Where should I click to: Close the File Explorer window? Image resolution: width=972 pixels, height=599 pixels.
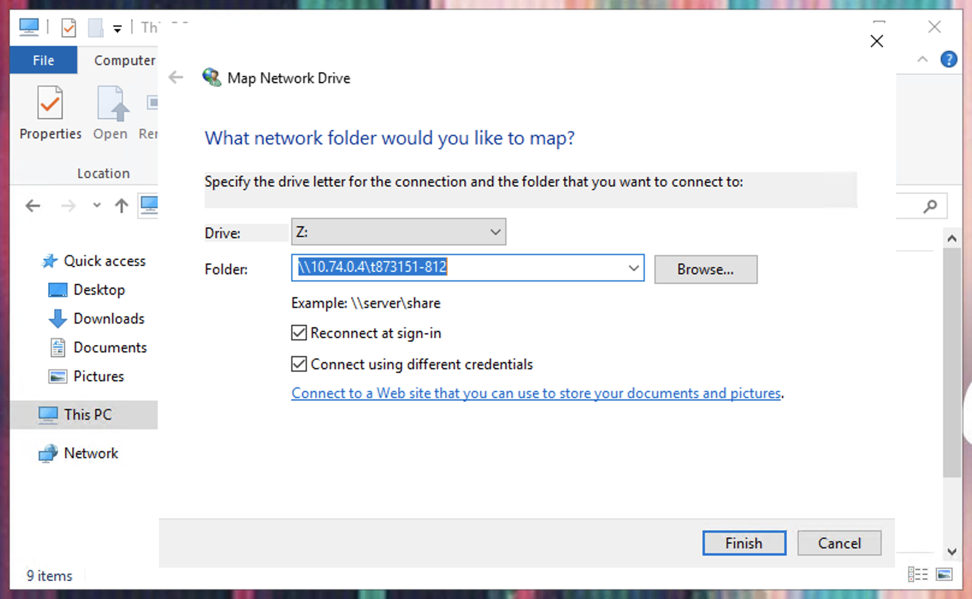(934, 27)
